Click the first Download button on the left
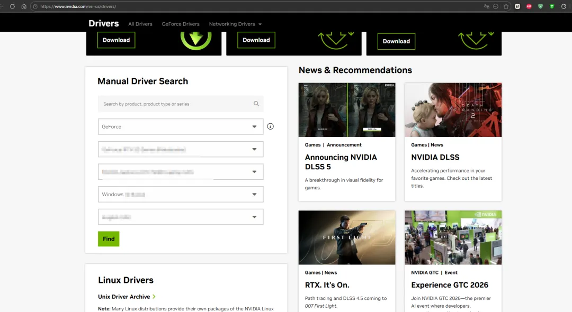572x312 pixels. (116, 40)
